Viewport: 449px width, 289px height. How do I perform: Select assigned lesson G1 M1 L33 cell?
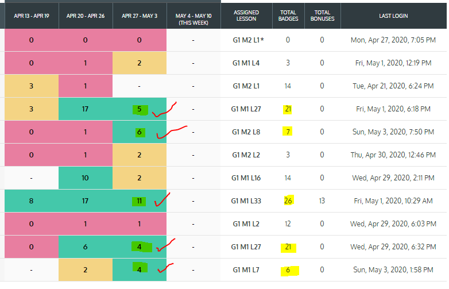[x=246, y=201]
